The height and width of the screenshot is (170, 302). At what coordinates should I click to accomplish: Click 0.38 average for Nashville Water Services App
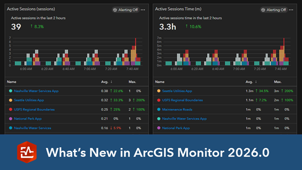point(104,91)
